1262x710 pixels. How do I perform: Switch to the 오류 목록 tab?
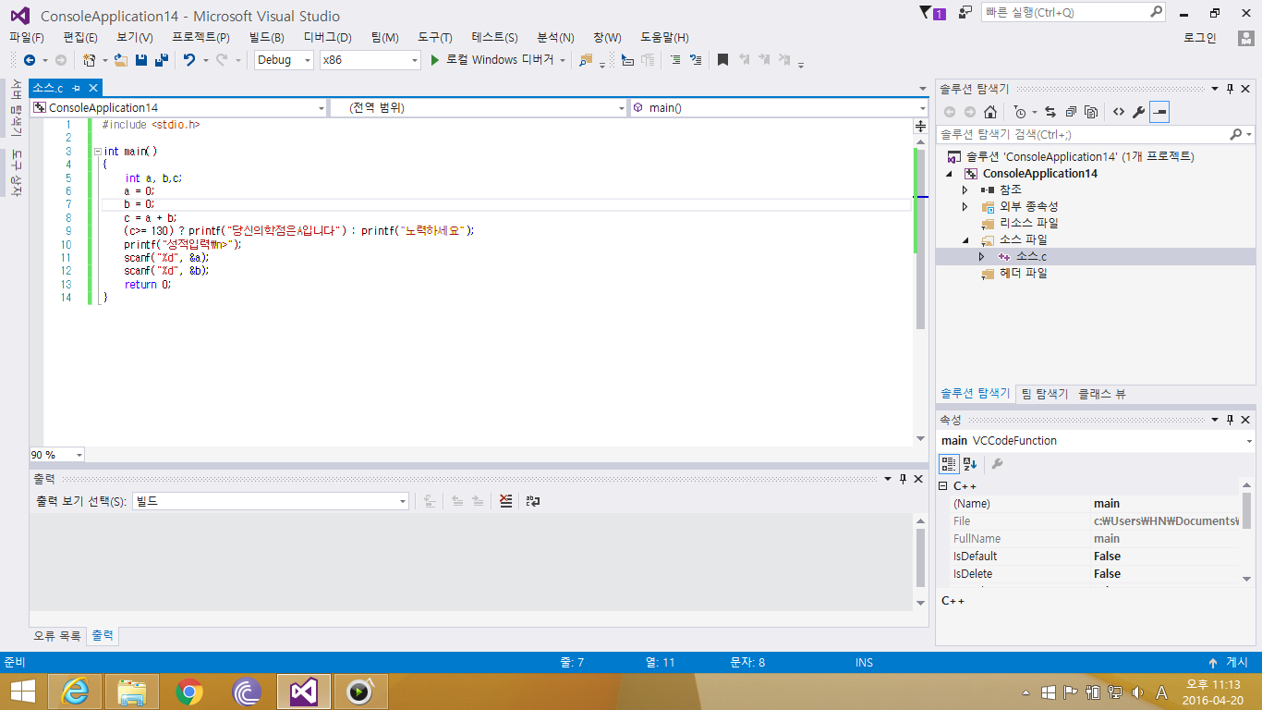coord(57,636)
